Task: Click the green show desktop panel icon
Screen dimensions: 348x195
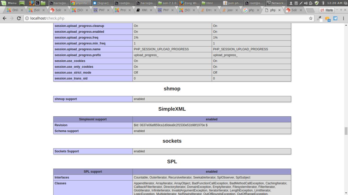Action: tap(22, 3)
